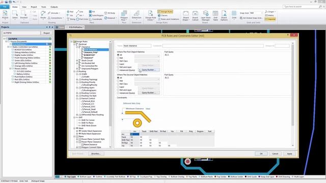
Task: Open the Polygon Pour tool
Action: [124, 15]
